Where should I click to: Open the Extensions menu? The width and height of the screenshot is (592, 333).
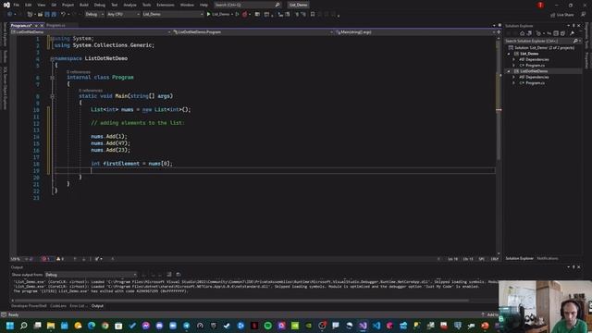coord(166,5)
